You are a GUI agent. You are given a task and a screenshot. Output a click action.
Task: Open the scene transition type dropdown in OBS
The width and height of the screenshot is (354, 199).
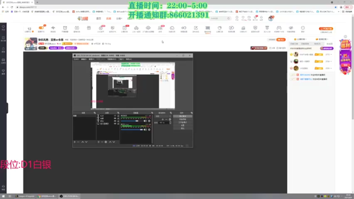pyautogui.click(x=163, y=116)
